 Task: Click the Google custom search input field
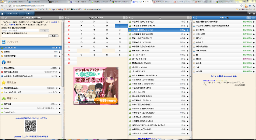20,30
